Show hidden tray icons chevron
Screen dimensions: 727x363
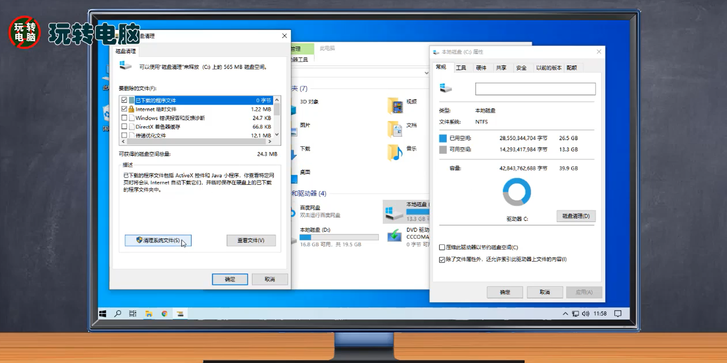tap(565, 314)
